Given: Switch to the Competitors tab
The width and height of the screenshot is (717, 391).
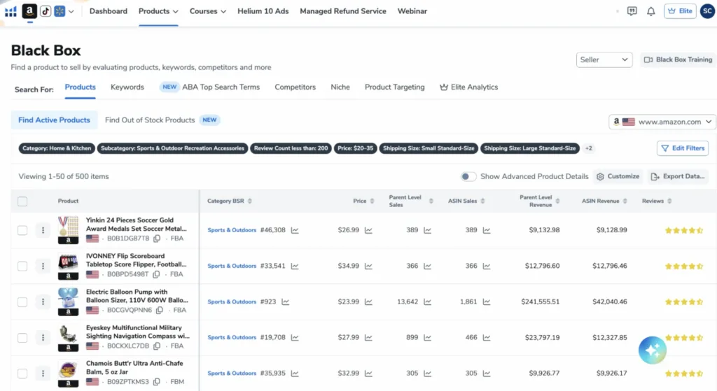Looking at the screenshot, I should (295, 87).
